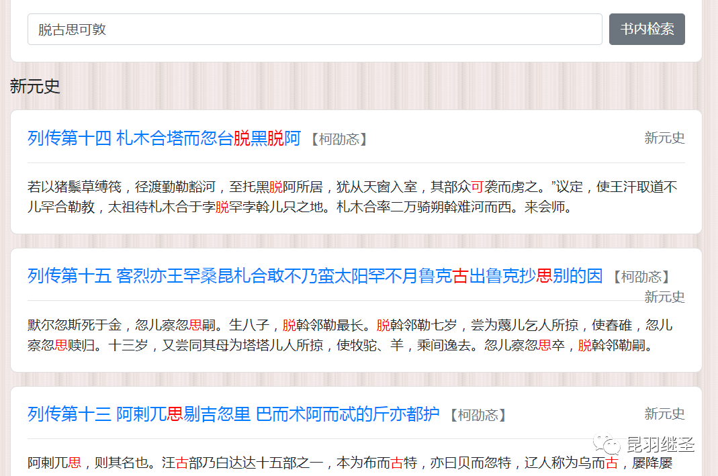Click 新元史 label on 列传第十五 card
The height and width of the screenshot is (476, 718).
664,297
